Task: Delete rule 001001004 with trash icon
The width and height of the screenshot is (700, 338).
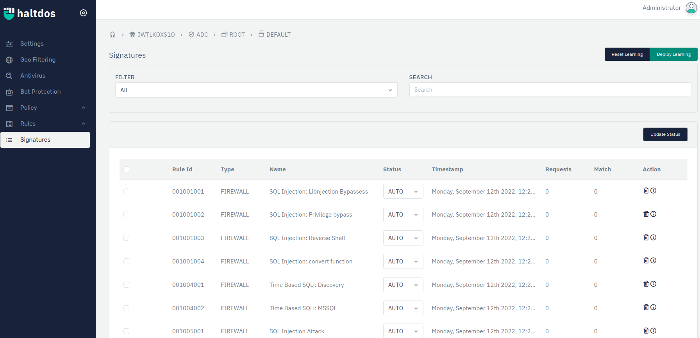Action: click(x=646, y=260)
